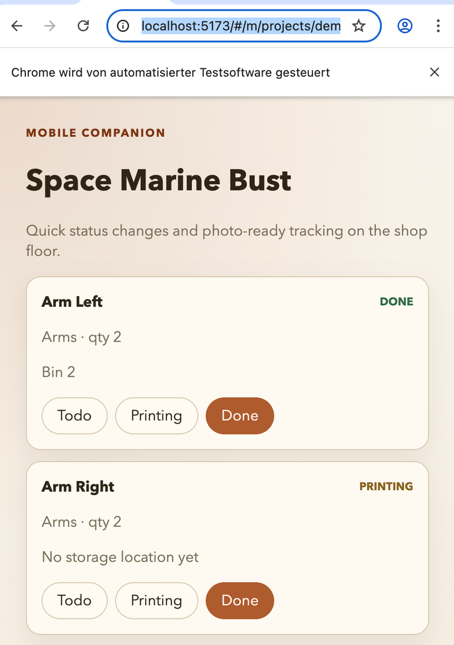Screen dimensions: 454x645
Task: Click the Space Marine Bust heading
Action: (159, 180)
